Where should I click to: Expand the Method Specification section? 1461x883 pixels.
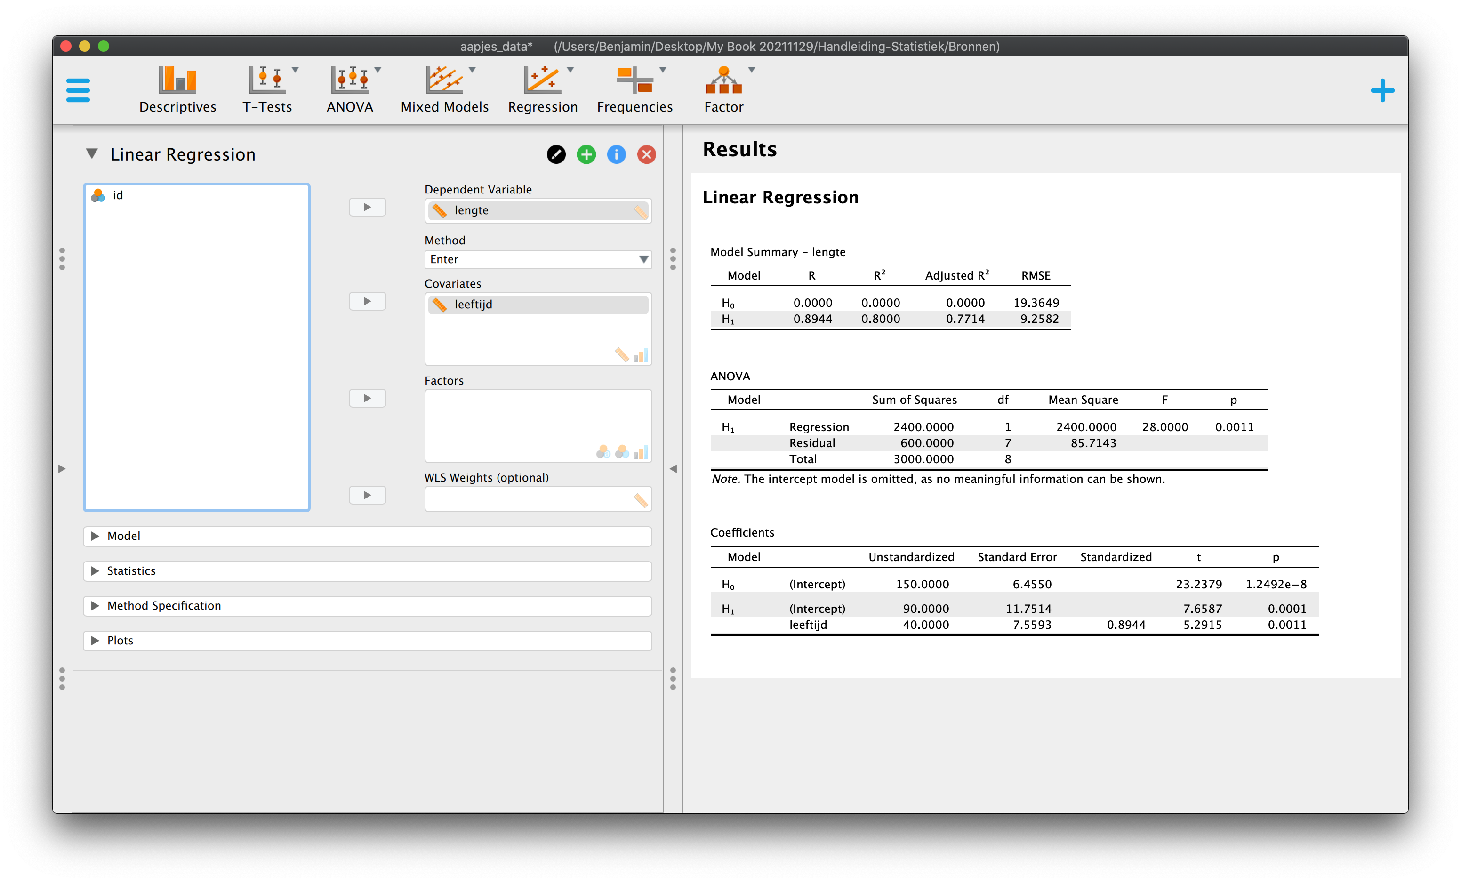(x=367, y=606)
